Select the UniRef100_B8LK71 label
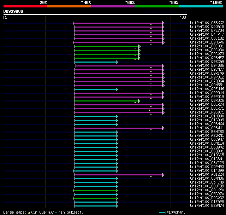226x215 pixels. tap(207, 109)
